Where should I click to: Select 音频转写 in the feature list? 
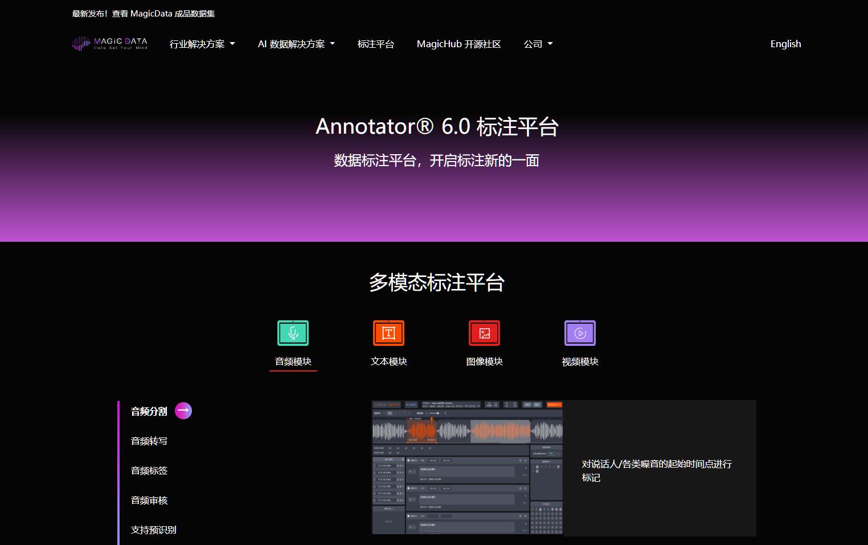(x=149, y=441)
